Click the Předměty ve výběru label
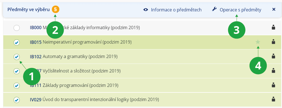The image size is (282, 108). pyautogui.click(x=28, y=10)
